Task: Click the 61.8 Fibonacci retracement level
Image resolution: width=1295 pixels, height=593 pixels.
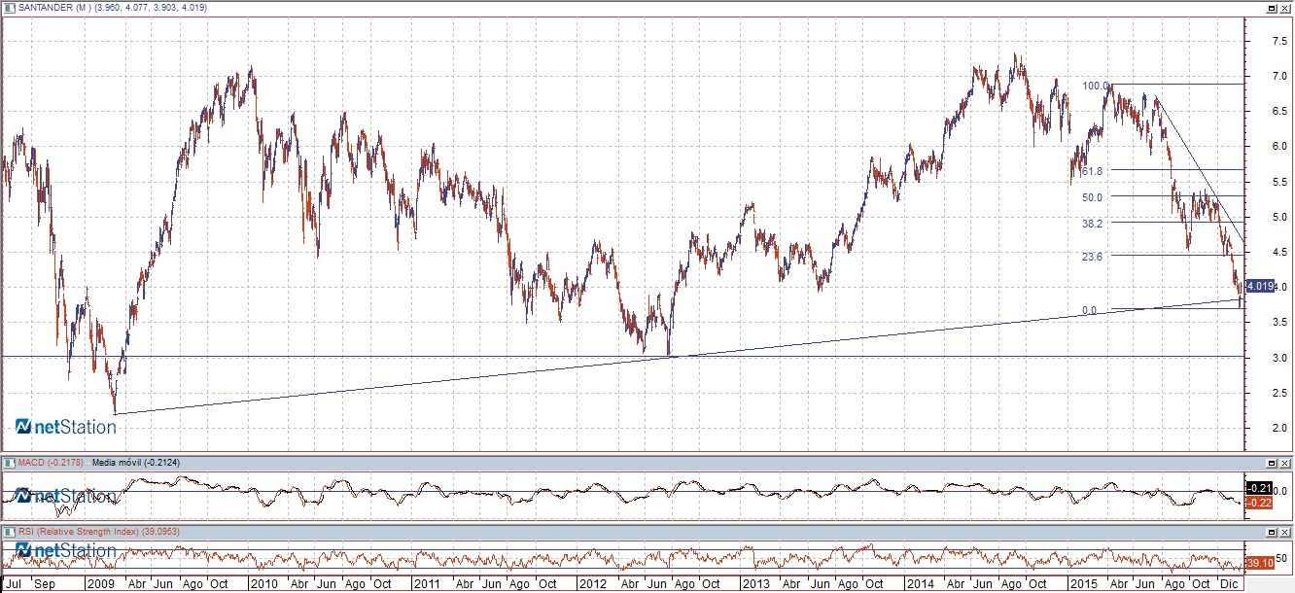Action: (x=1092, y=171)
